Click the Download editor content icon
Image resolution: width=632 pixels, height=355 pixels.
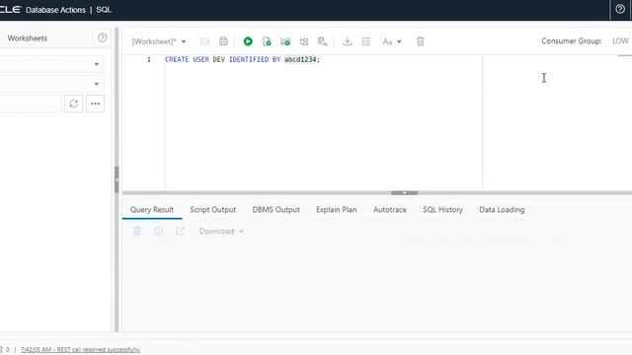tap(348, 41)
